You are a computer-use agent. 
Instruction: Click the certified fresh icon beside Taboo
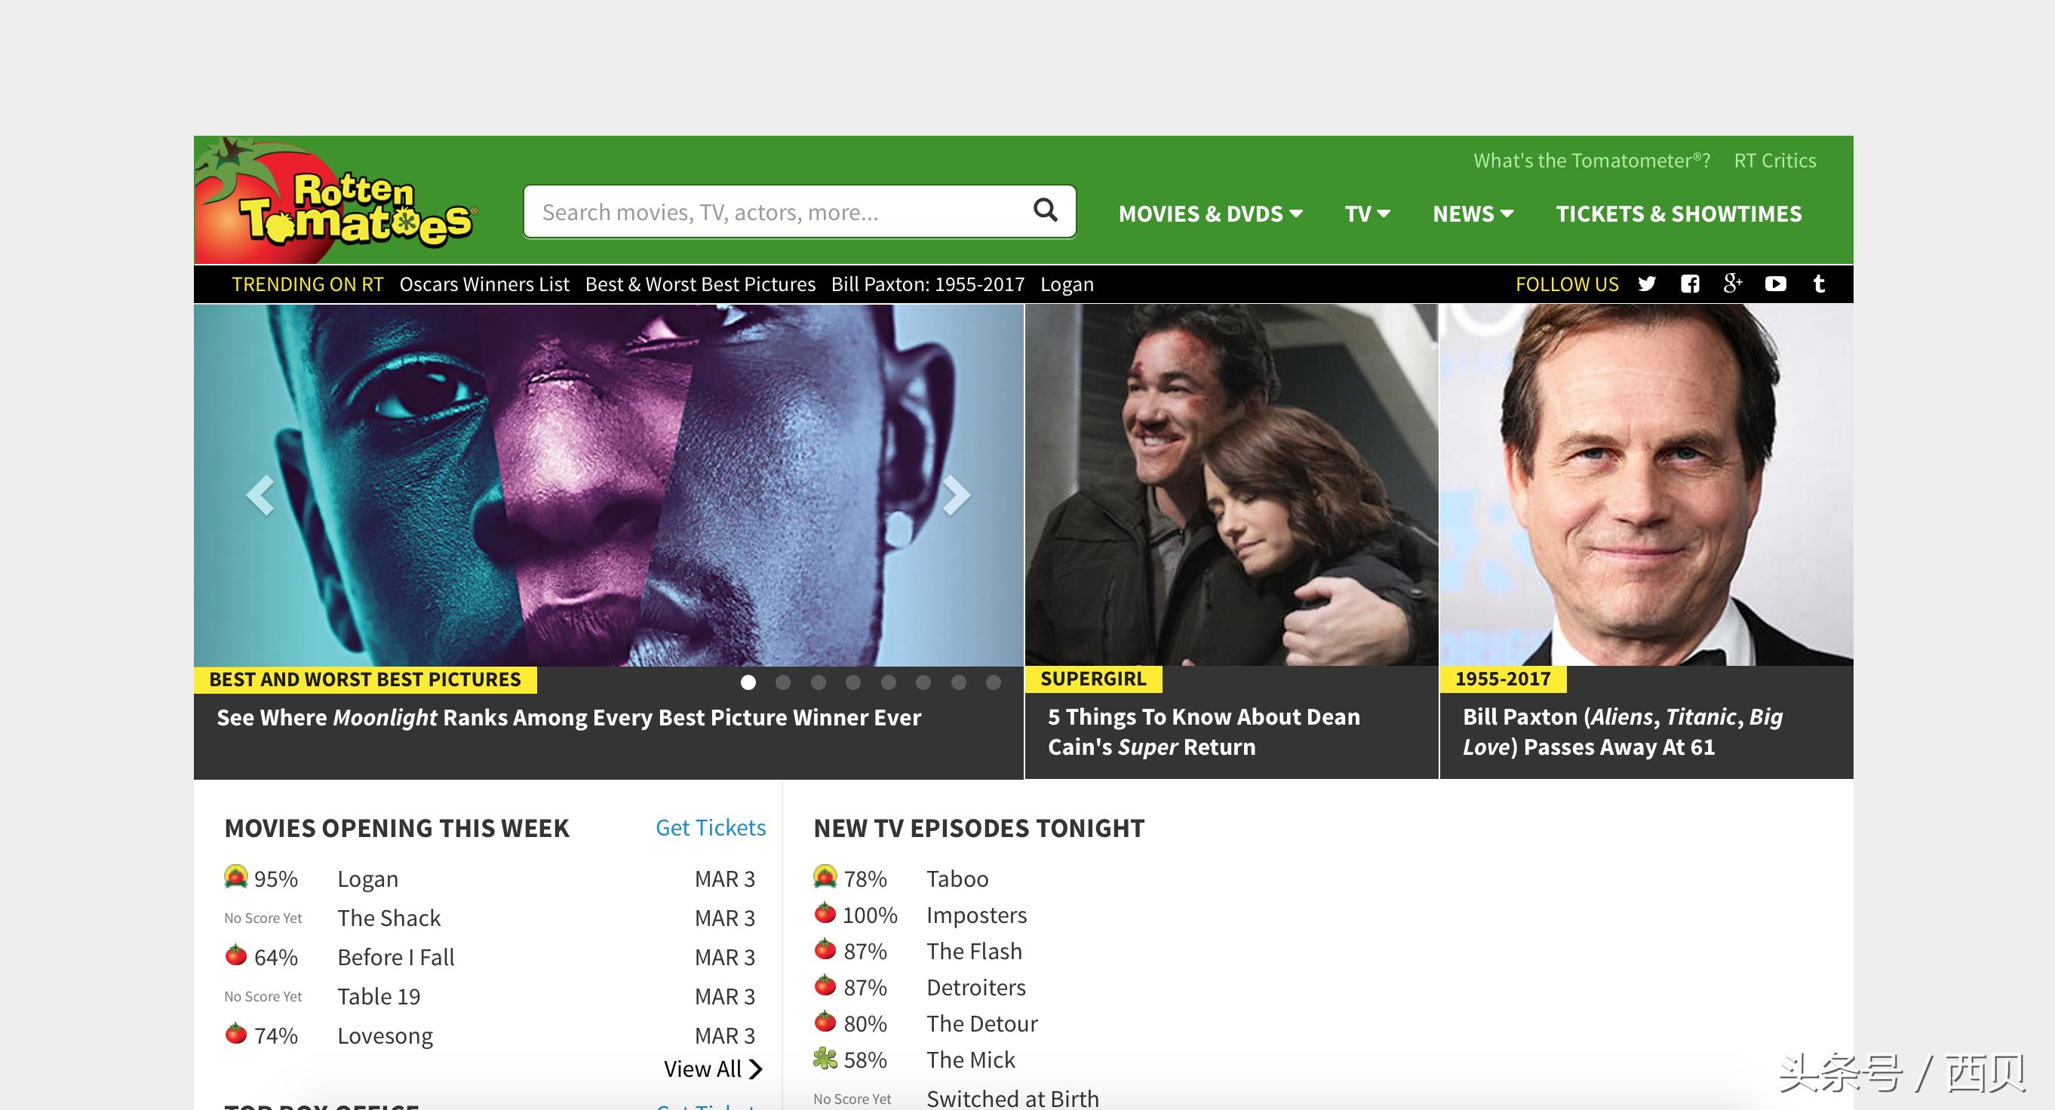pos(825,876)
